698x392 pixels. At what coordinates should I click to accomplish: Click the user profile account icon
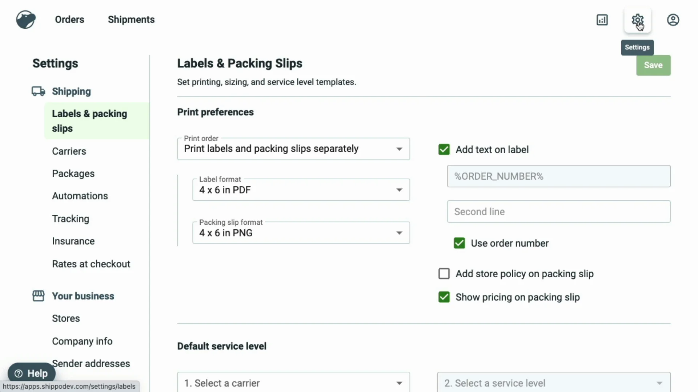(x=673, y=20)
